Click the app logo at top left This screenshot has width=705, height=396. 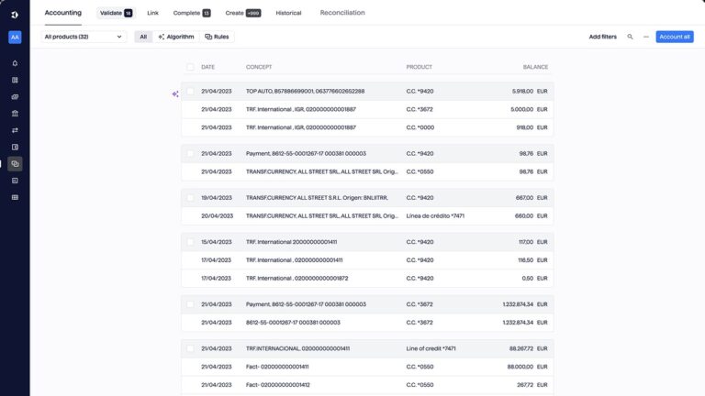click(x=15, y=13)
